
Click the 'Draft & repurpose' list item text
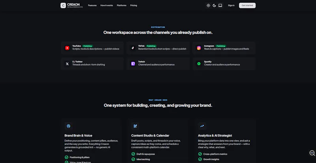click(145, 154)
